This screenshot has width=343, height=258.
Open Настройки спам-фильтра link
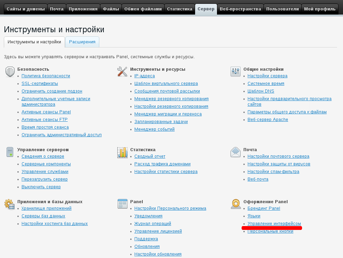coord(273,172)
